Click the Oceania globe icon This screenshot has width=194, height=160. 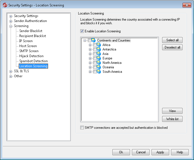click(99, 67)
